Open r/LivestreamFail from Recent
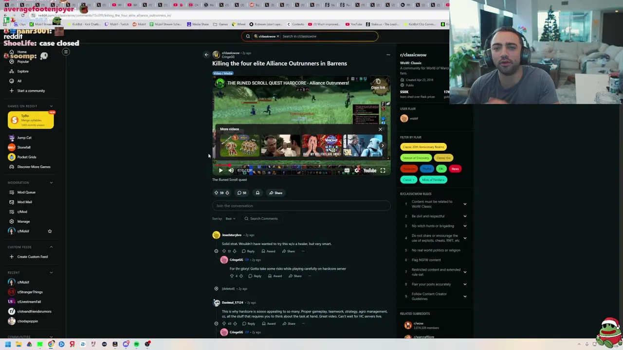 click(29, 302)
